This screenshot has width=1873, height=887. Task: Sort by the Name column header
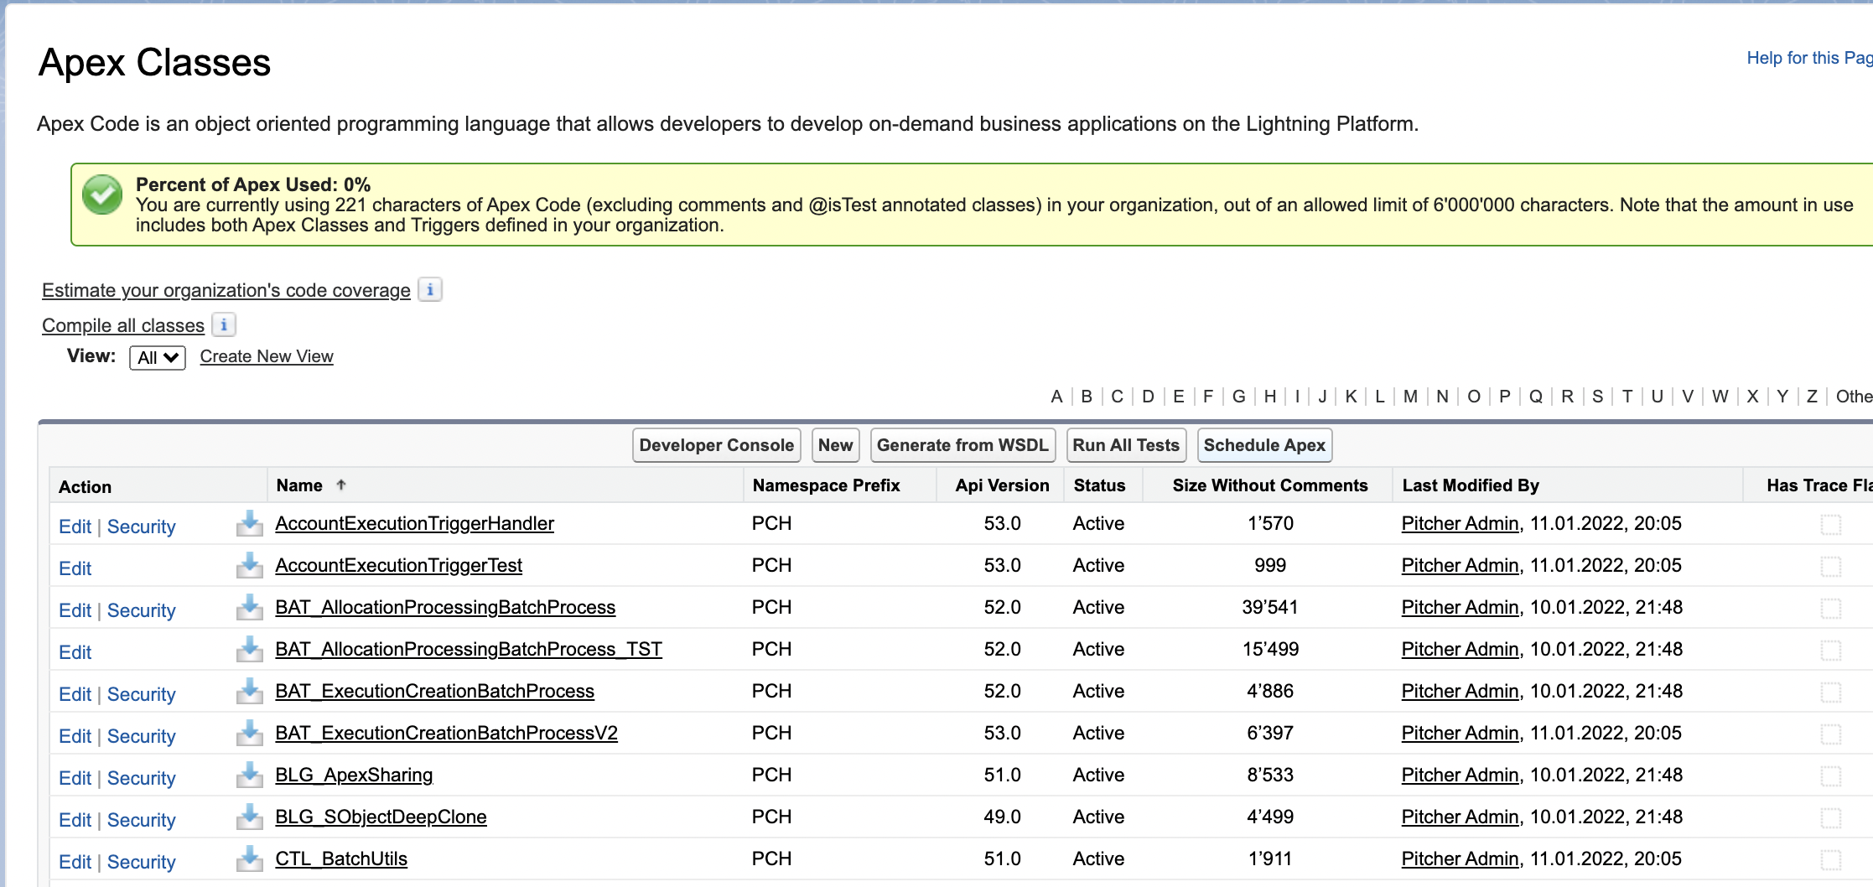click(299, 485)
